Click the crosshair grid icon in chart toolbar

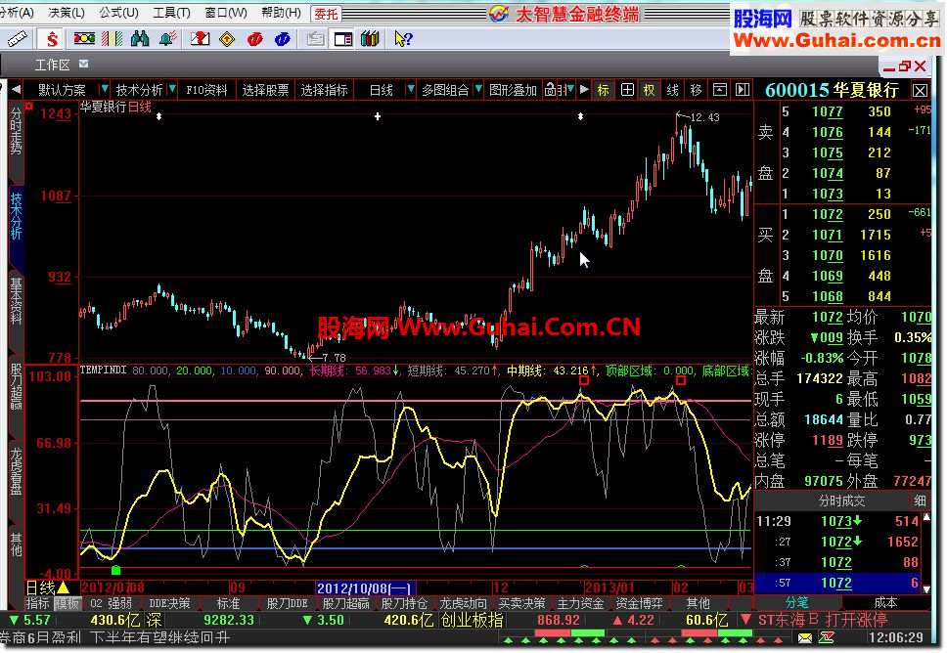click(x=627, y=90)
